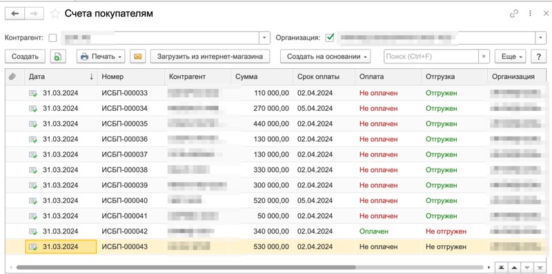Select invoice number ИСБП-000035
552x274 pixels.
tap(125, 124)
